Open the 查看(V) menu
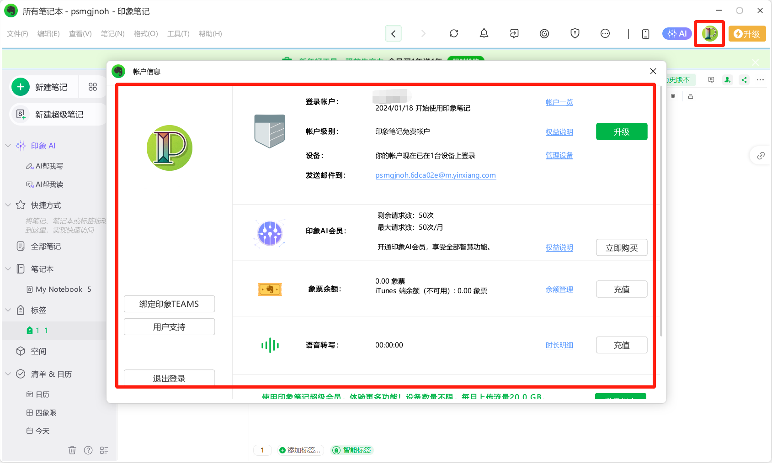 80,34
